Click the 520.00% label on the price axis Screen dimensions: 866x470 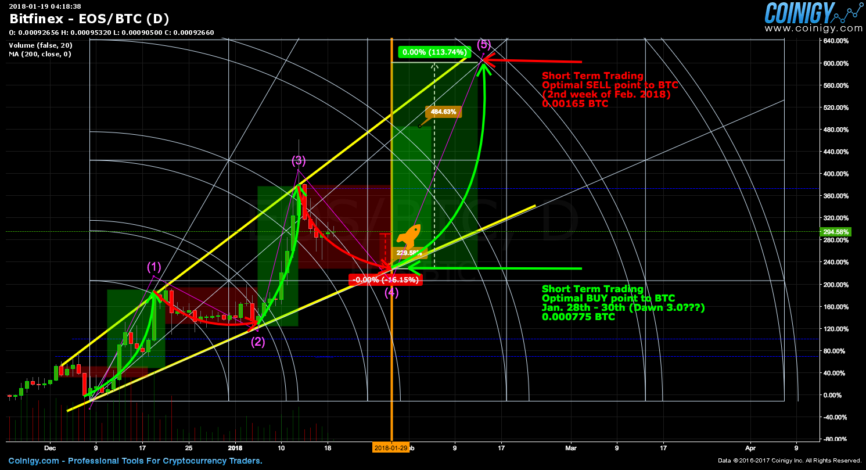pos(837,107)
